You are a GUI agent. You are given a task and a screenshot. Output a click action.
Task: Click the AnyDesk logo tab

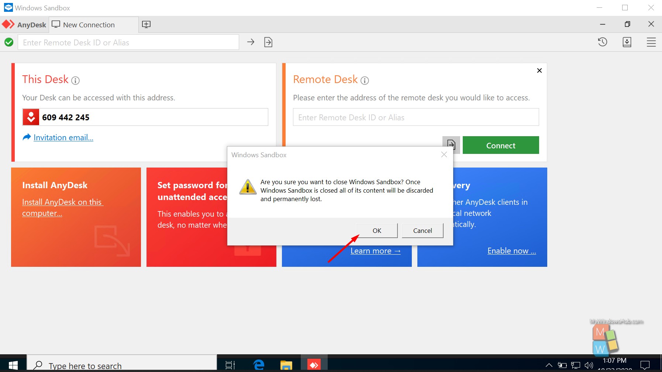[x=24, y=25]
